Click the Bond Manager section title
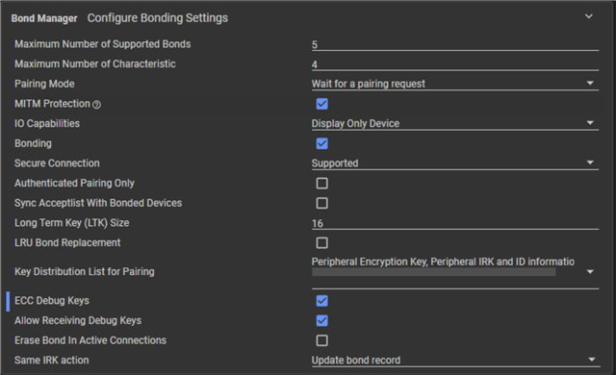 coord(44,18)
